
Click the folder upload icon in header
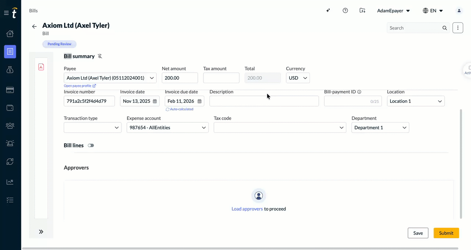click(362, 11)
